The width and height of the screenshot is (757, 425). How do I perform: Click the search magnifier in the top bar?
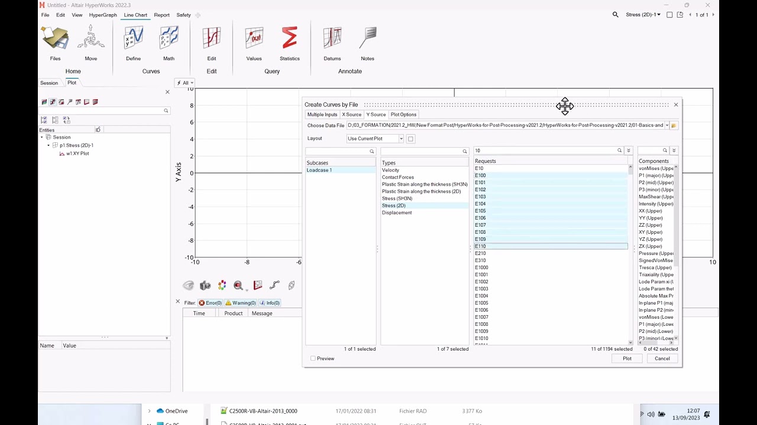(x=615, y=15)
